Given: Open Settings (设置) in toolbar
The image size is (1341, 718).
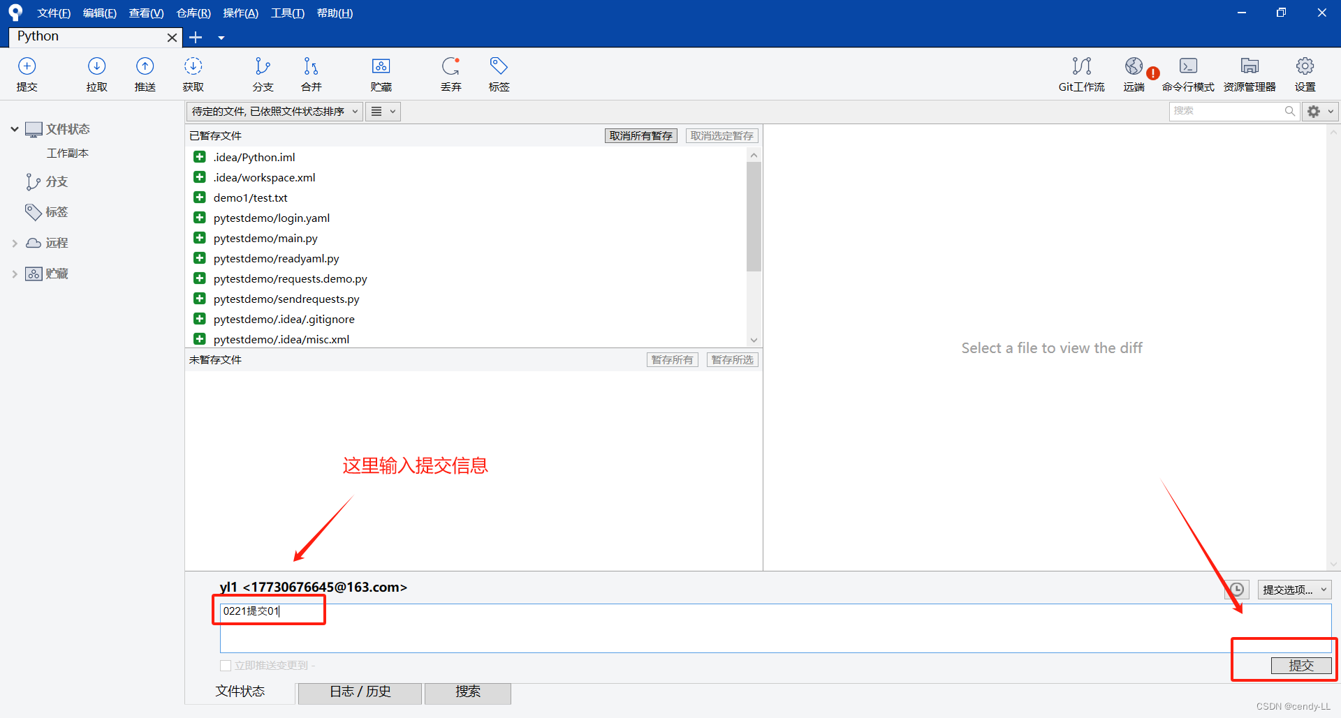Looking at the screenshot, I should (1305, 74).
